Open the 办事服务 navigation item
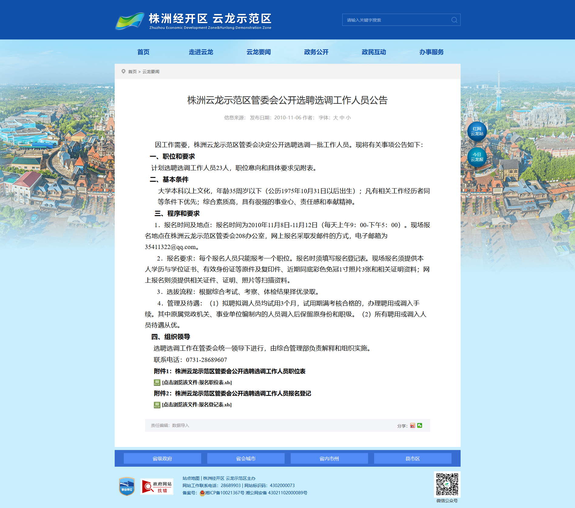Viewport: 575px width, 508px height. coord(431,52)
